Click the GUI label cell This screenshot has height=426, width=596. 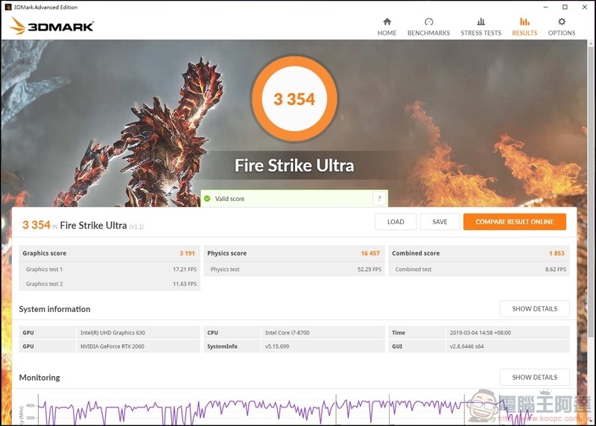(x=417, y=346)
